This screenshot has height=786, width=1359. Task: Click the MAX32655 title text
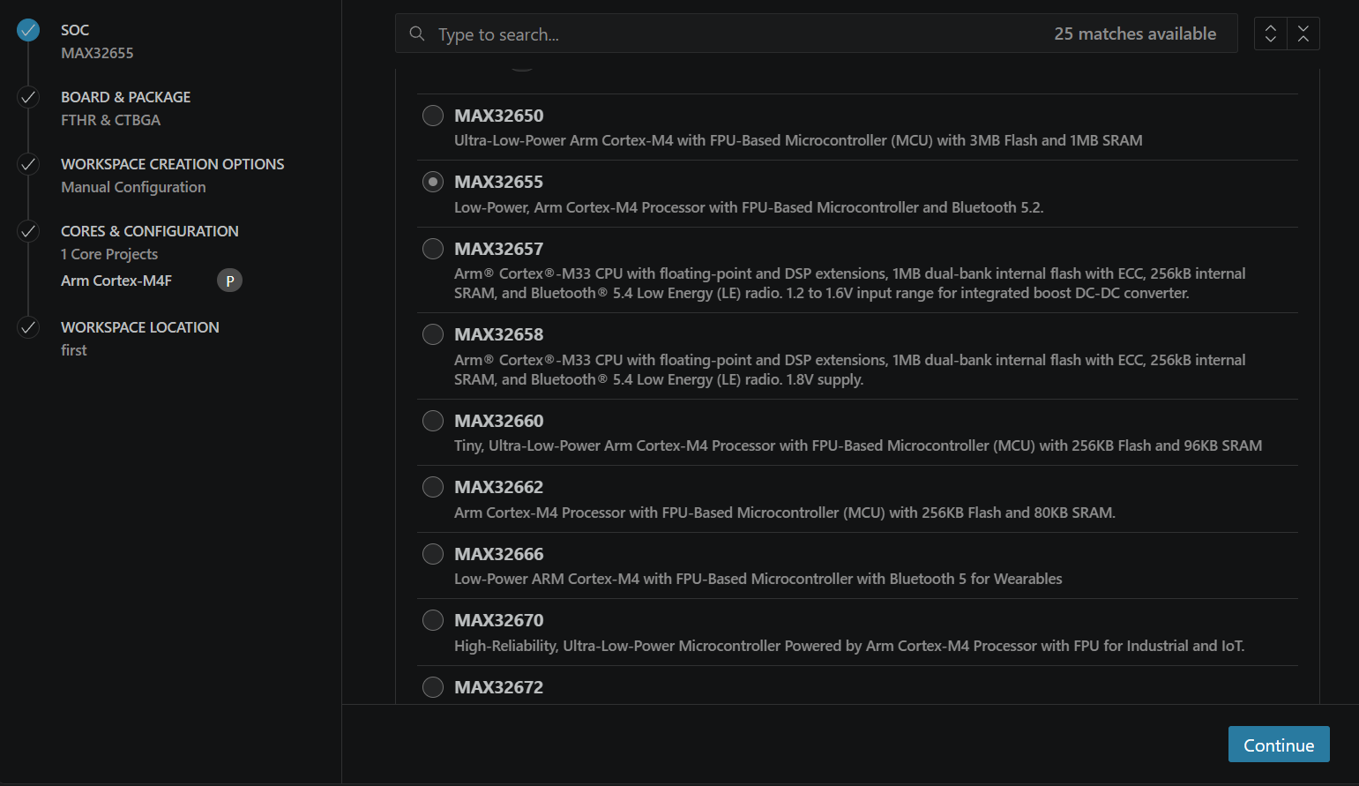[499, 182]
